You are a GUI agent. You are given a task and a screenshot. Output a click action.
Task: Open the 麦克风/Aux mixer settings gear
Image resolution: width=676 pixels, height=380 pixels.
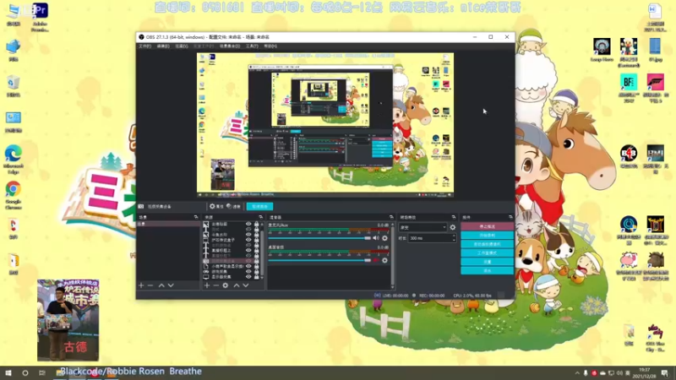click(x=384, y=238)
